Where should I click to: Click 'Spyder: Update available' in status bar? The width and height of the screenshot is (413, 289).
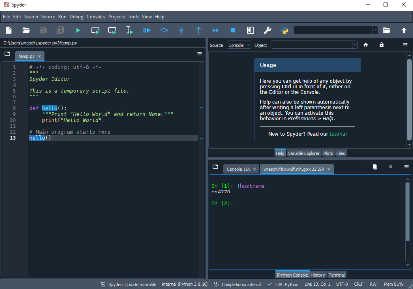pos(132,284)
